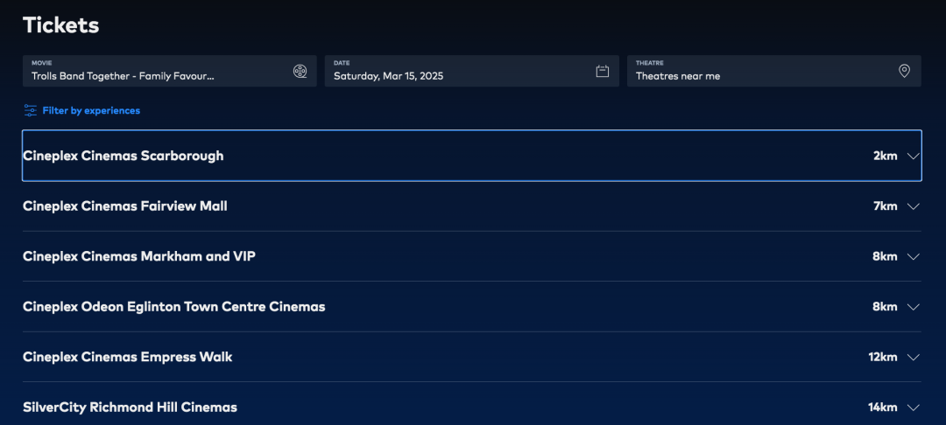
Task: Open the Movie selector showing Trolls Band Together
Action: pos(170,71)
